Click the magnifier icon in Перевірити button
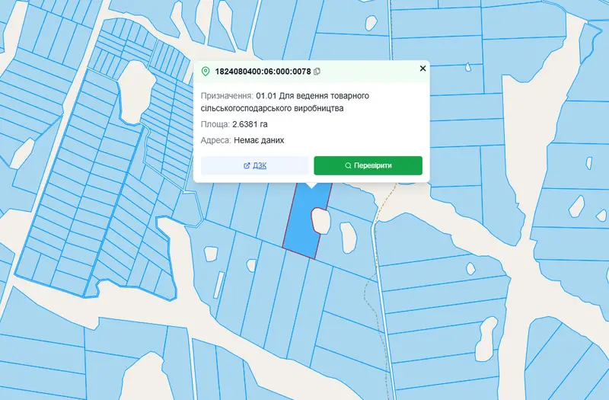Image resolution: width=609 pixels, height=400 pixels. 348,165
